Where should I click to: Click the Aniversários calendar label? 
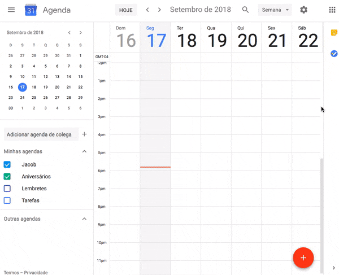coord(36,177)
